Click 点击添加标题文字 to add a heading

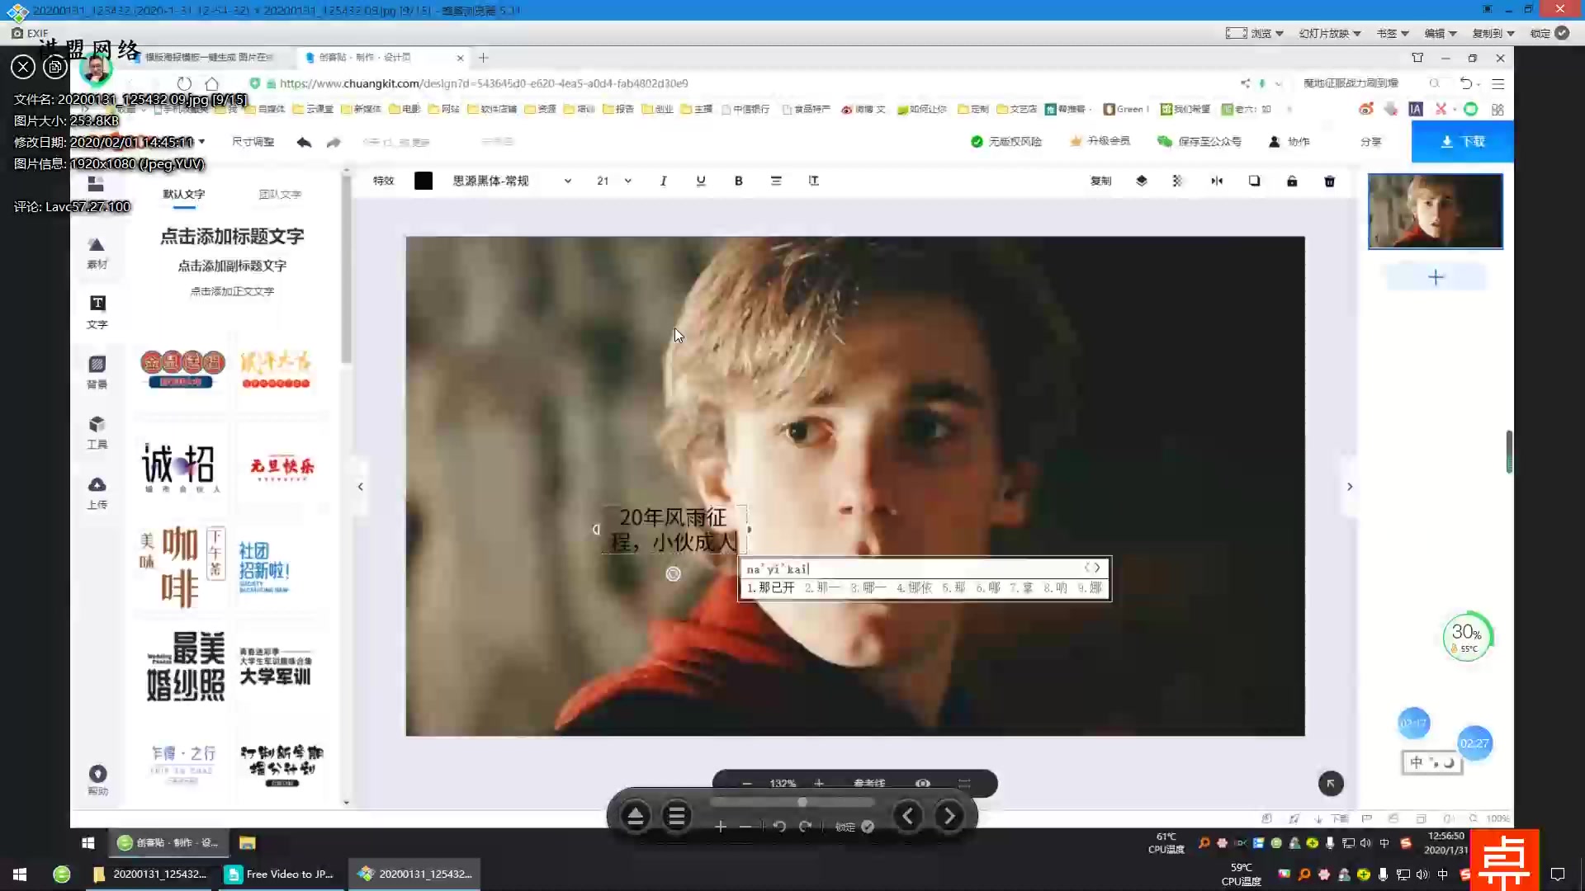coord(232,236)
